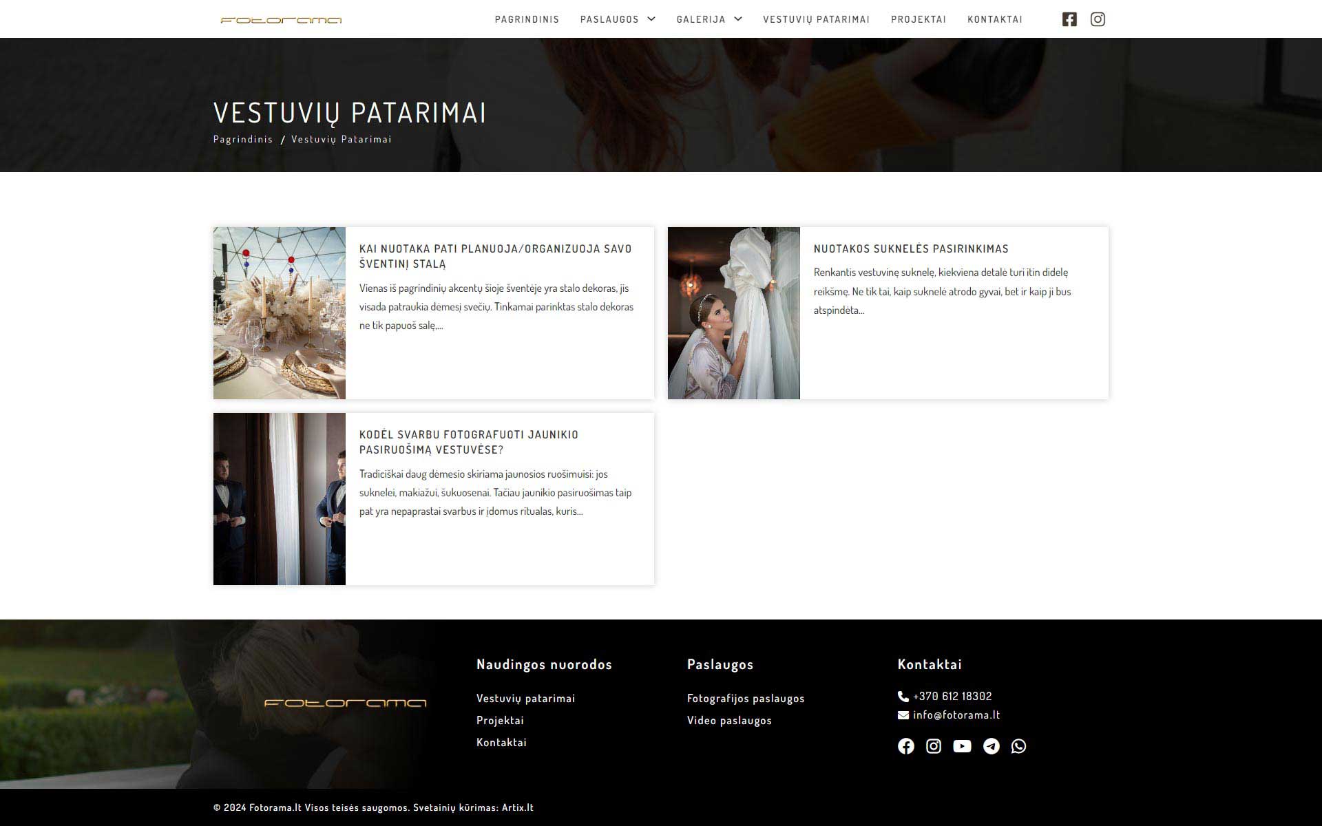Open Galerija menu item
The height and width of the screenshot is (826, 1322).
coord(701,19)
